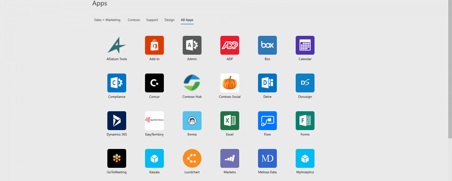Launch the Excel app
452x181 pixels.
point(230,121)
